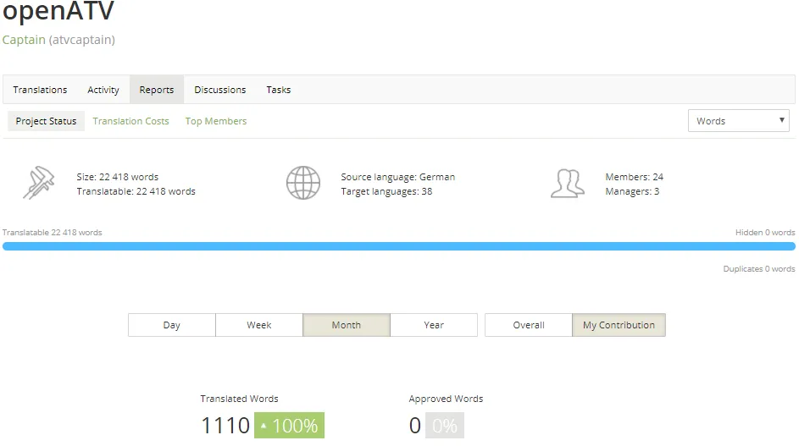Select the Project Status sub-tab
799x446 pixels.
(x=46, y=121)
